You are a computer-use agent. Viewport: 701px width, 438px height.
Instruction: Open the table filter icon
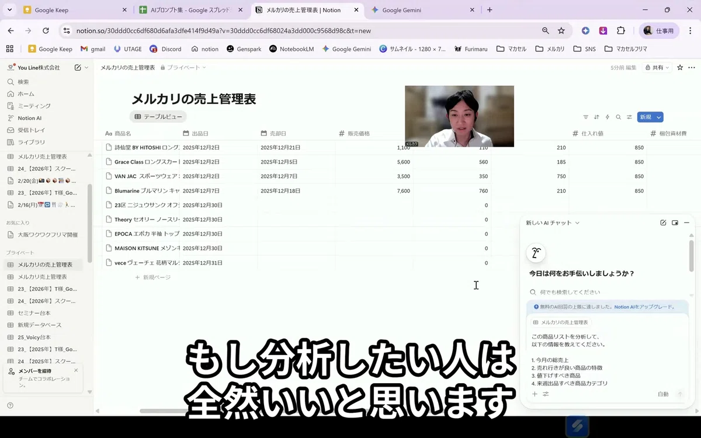click(x=586, y=117)
